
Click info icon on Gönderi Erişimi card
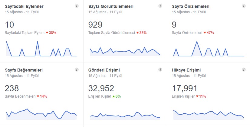pos(160,70)
